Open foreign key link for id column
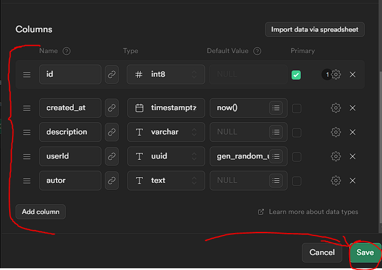The image size is (382, 270). 112,74
